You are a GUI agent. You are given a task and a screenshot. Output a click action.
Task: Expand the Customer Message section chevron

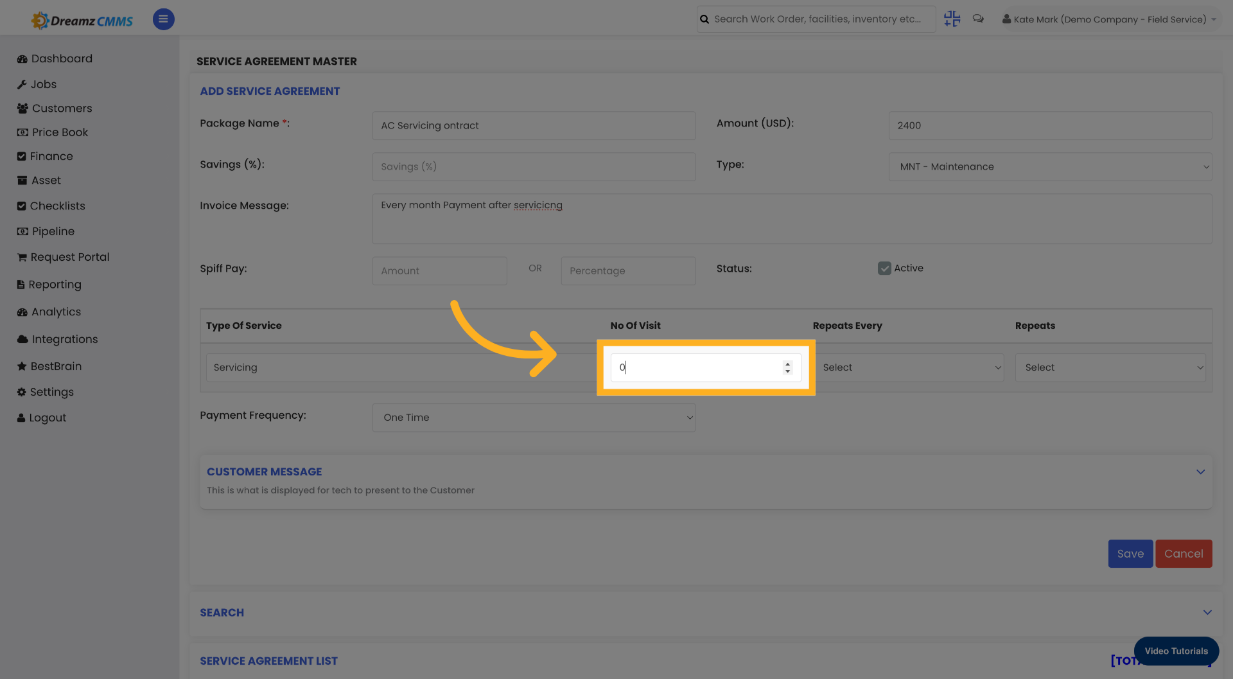(1200, 472)
